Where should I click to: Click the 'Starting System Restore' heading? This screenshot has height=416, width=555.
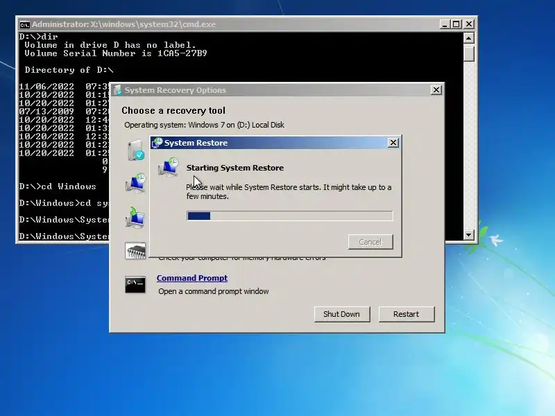[x=235, y=168]
